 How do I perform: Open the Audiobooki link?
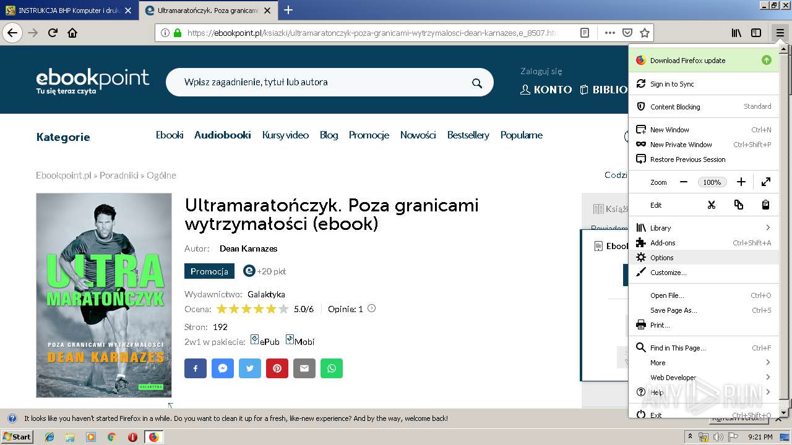click(223, 135)
